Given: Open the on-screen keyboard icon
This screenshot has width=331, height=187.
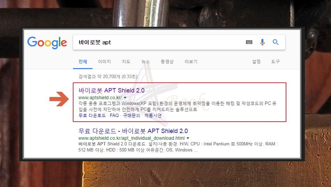Looking at the screenshot, I should pos(249,42).
